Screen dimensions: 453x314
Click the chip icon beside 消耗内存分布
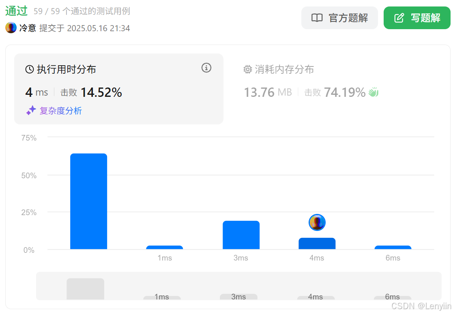(248, 69)
